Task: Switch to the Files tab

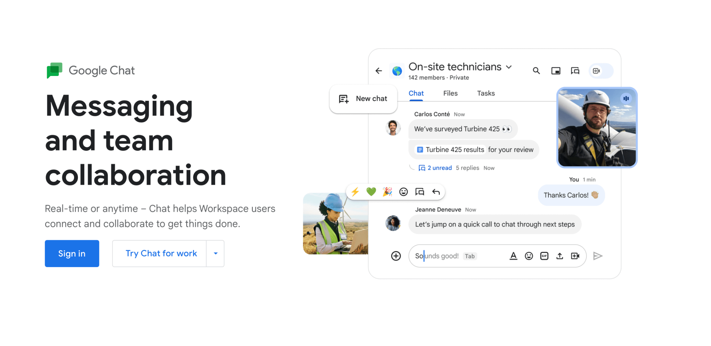Action: click(x=450, y=93)
